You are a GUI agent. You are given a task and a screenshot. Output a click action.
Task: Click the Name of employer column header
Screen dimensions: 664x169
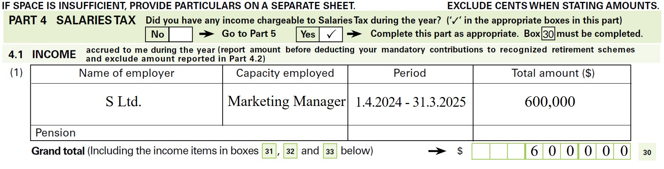click(x=127, y=73)
